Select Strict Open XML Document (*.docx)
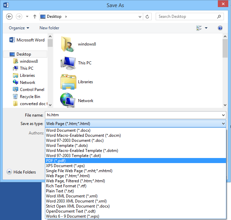This screenshot has height=220, width=231. [135, 206]
